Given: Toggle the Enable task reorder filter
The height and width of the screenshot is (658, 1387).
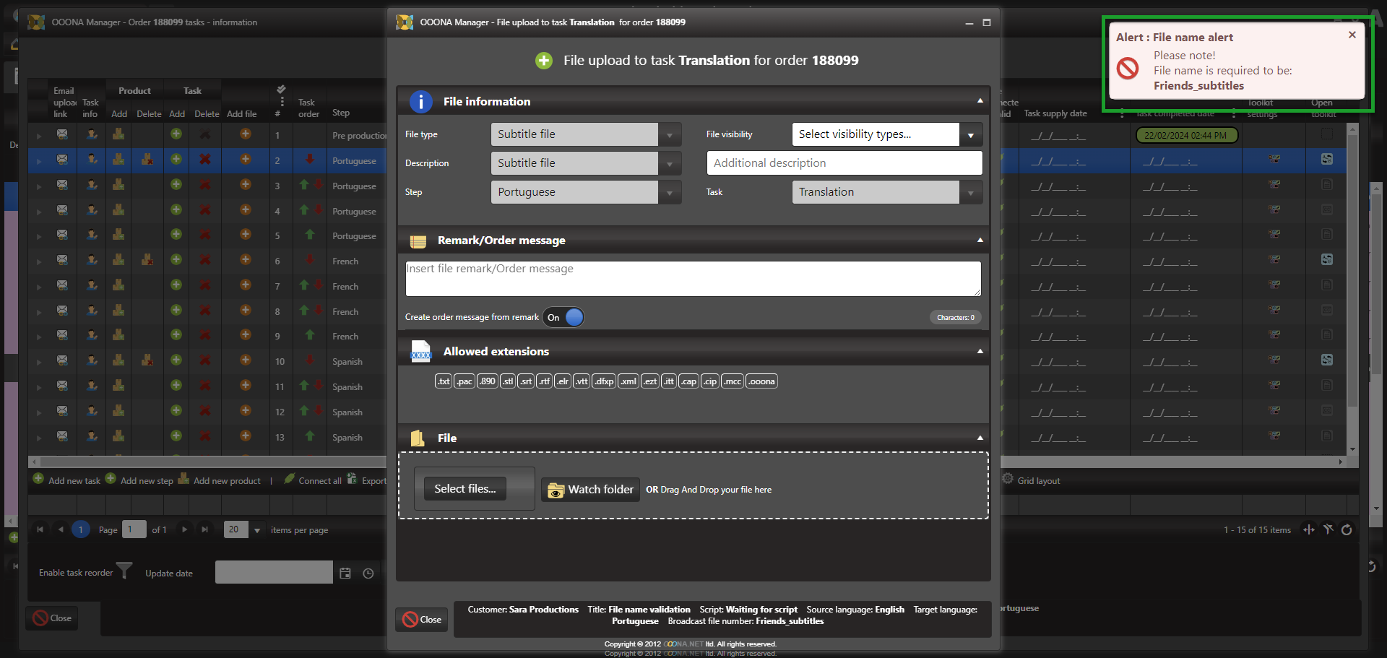Looking at the screenshot, I should 124,571.
